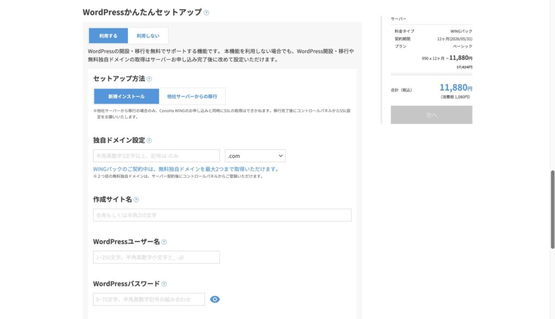Select 利用する option

108,36
